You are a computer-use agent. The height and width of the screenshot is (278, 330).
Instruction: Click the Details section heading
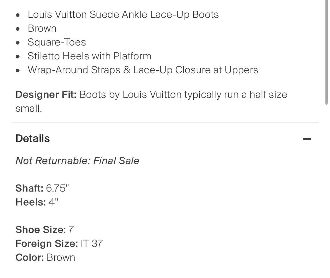[x=33, y=138]
